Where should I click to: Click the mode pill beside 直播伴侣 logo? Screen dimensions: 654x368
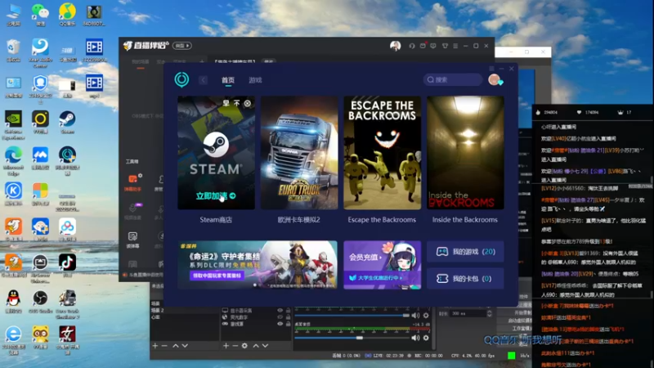pyautogui.click(x=181, y=46)
